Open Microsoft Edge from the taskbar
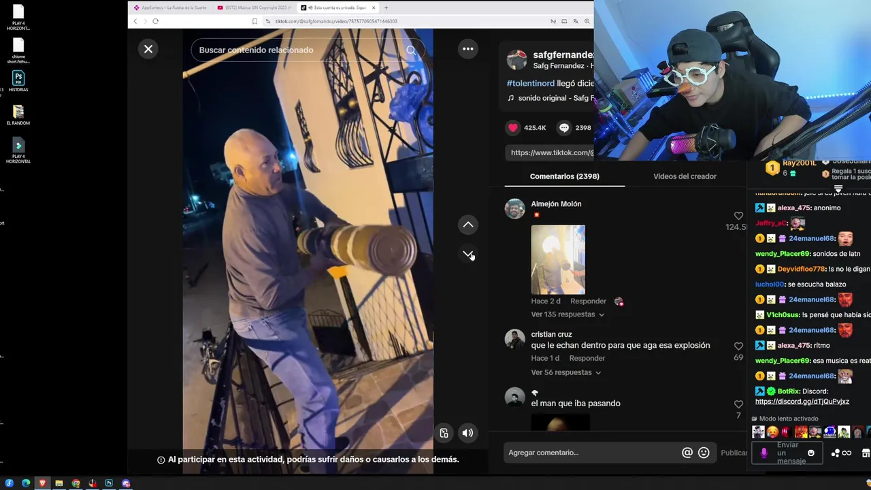Screen dimensions: 871x490 (x=26, y=483)
